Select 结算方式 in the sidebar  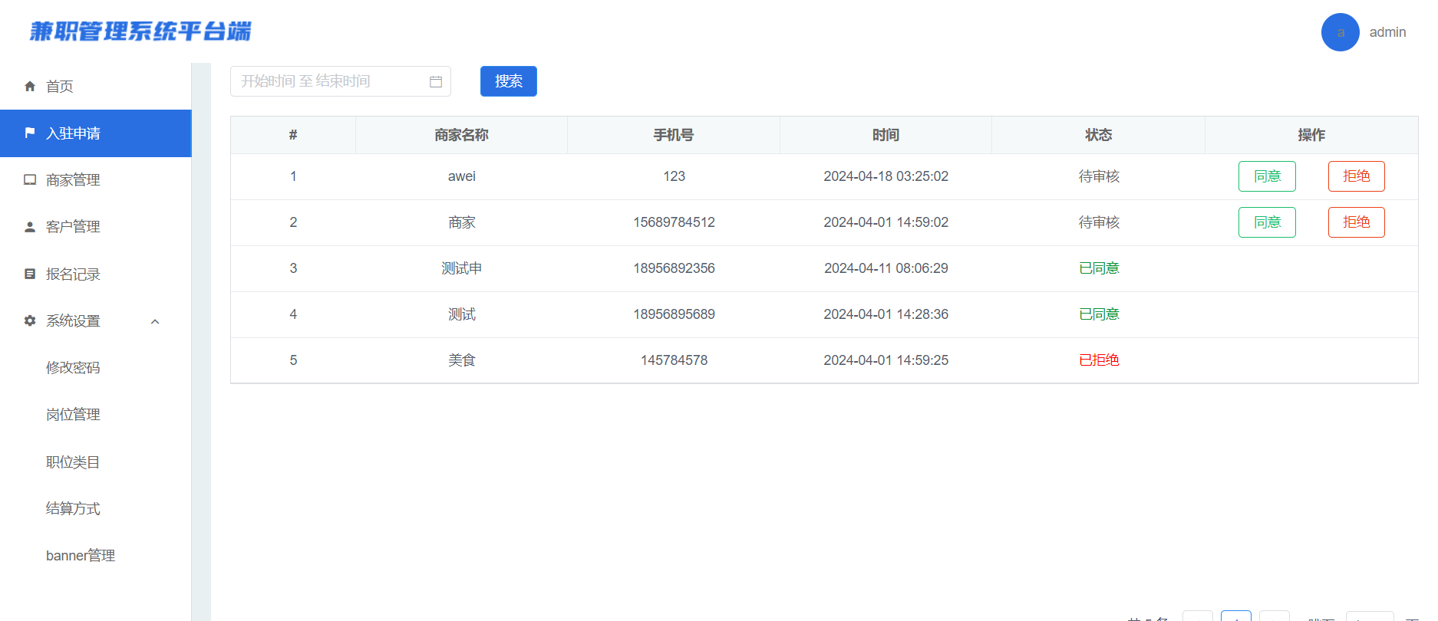73,509
